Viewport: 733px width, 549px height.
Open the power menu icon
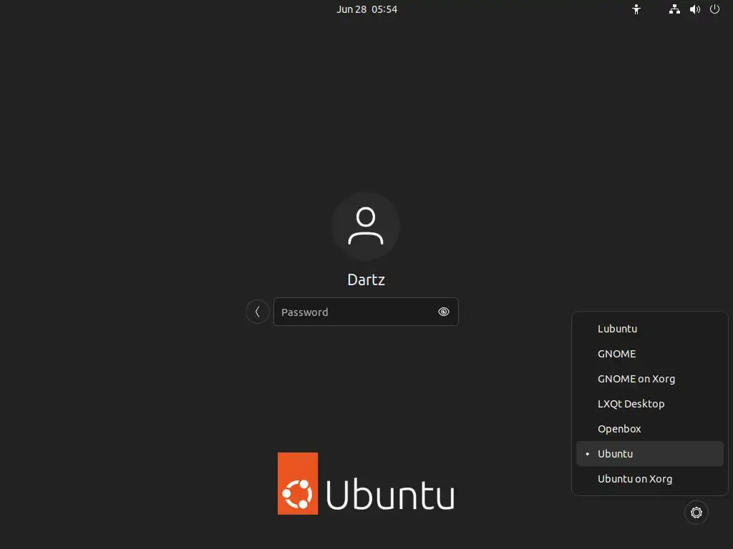pyautogui.click(x=715, y=9)
